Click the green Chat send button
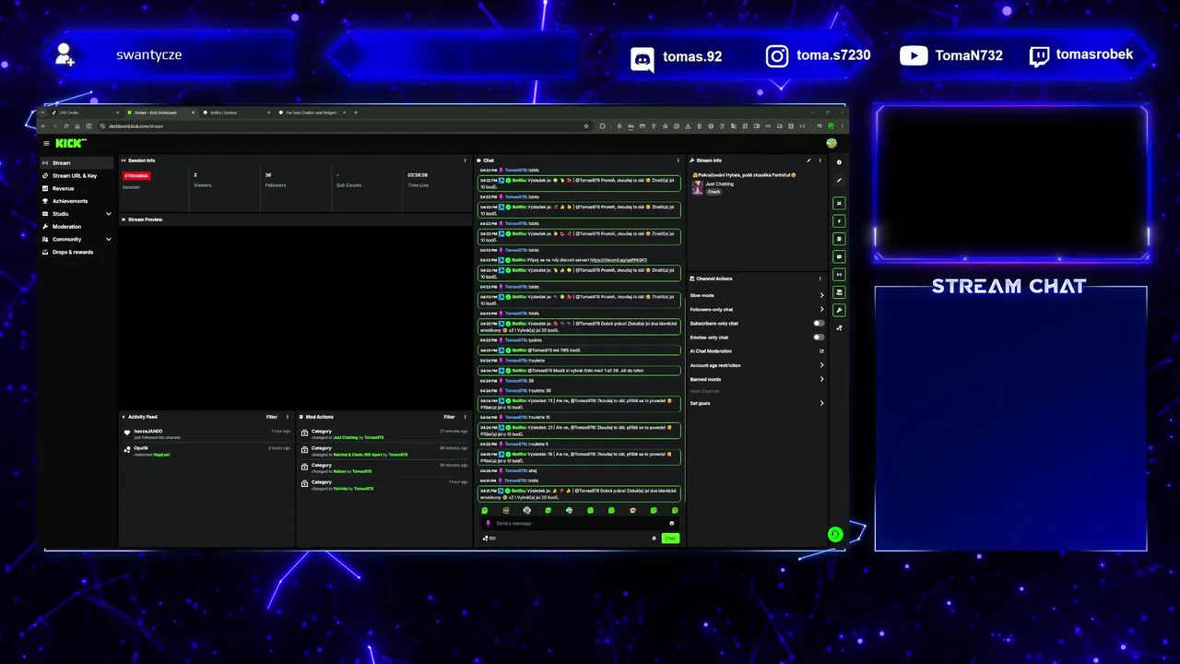 click(670, 539)
